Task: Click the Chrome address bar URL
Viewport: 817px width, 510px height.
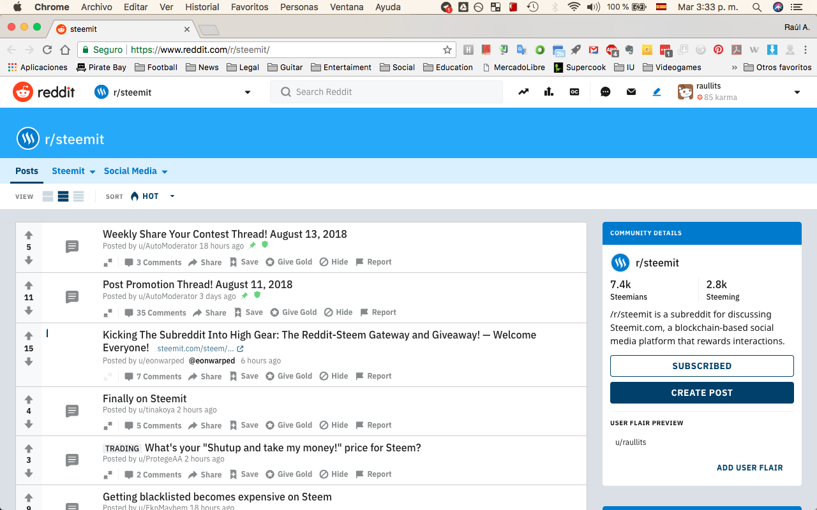Action: [200, 50]
